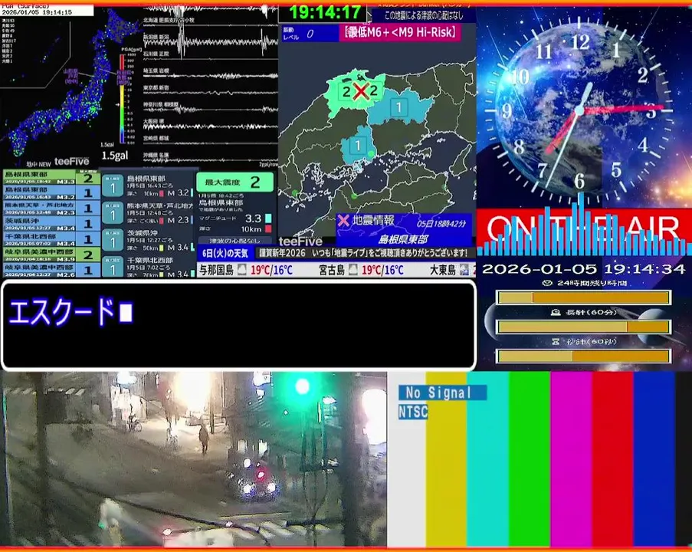Image resolution: width=692 pixels, height=552 pixels.
Task: Click the 大阪府 堺 waveform label
Action: (153, 121)
